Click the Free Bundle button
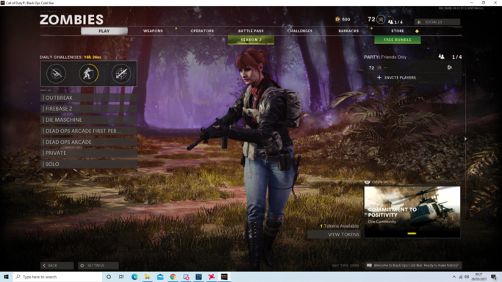Viewport: 502px width, 282px height. [x=398, y=40]
